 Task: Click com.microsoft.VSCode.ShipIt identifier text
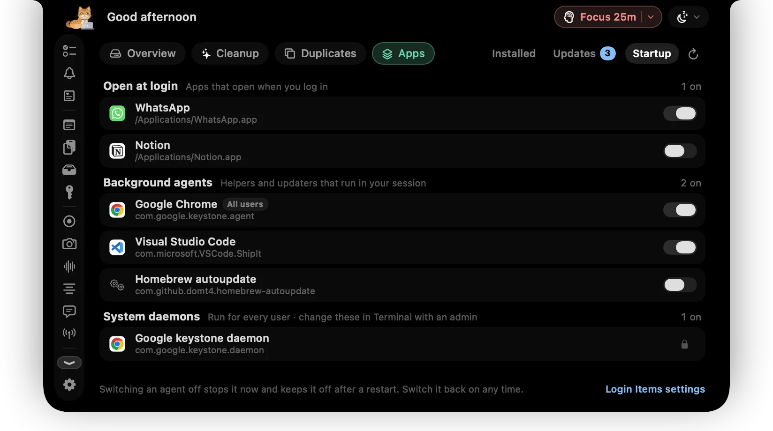pyautogui.click(x=198, y=254)
